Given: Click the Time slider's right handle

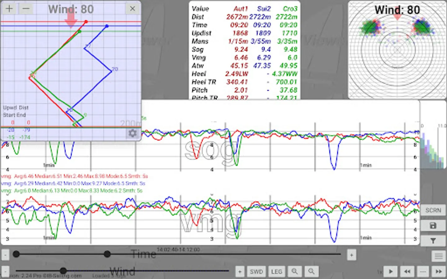Looking at the screenshot, I should (x=107, y=254).
